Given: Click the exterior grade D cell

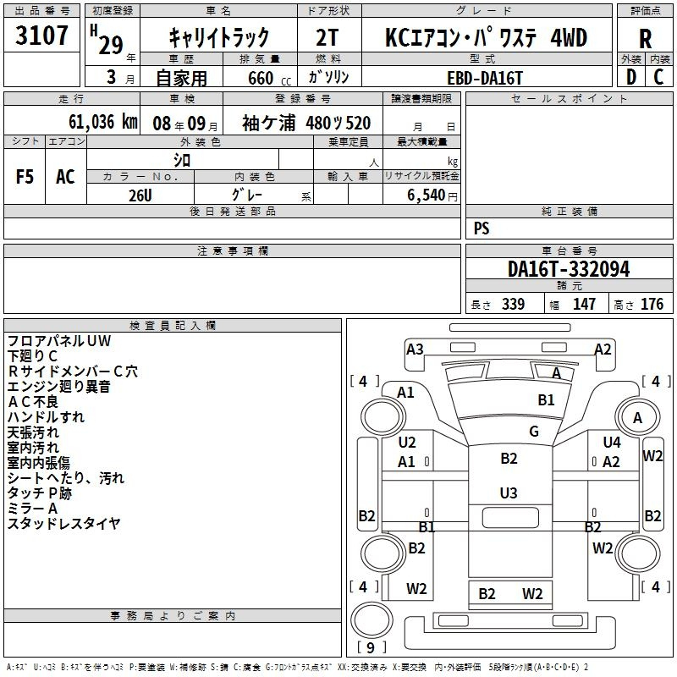Looking at the screenshot, I should [631, 76].
